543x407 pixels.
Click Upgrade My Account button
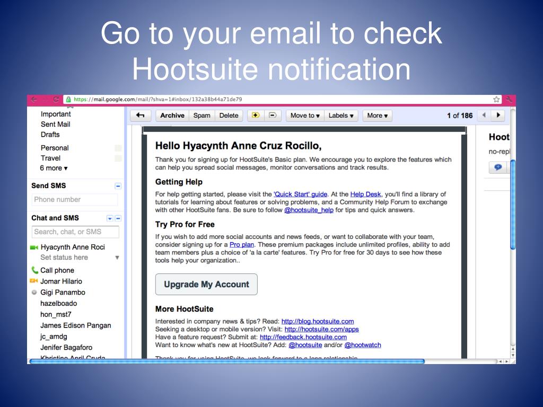(x=206, y=285)
